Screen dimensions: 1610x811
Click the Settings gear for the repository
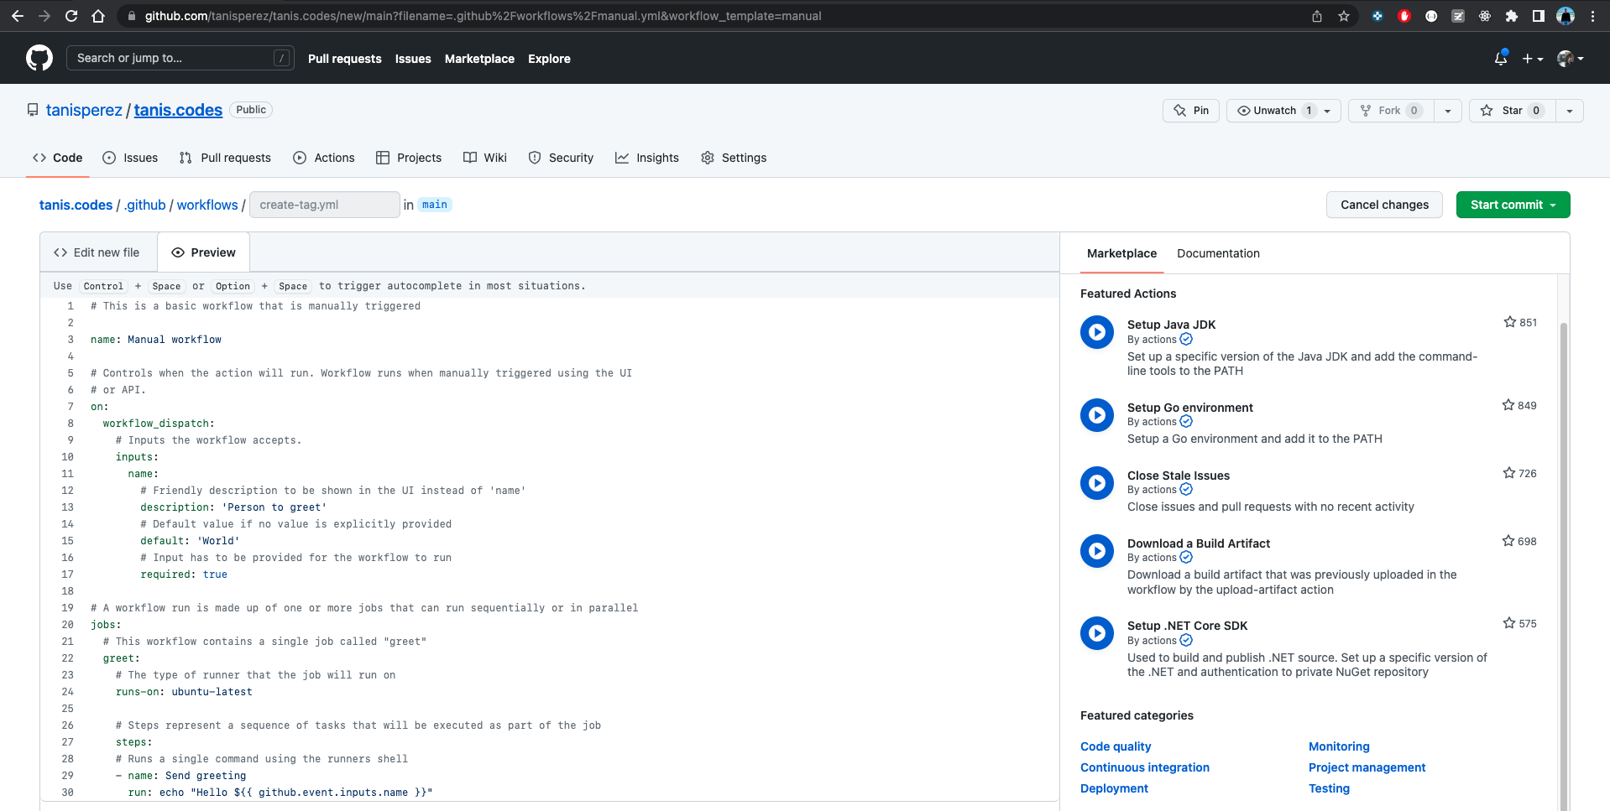click(x=708, y=158)
